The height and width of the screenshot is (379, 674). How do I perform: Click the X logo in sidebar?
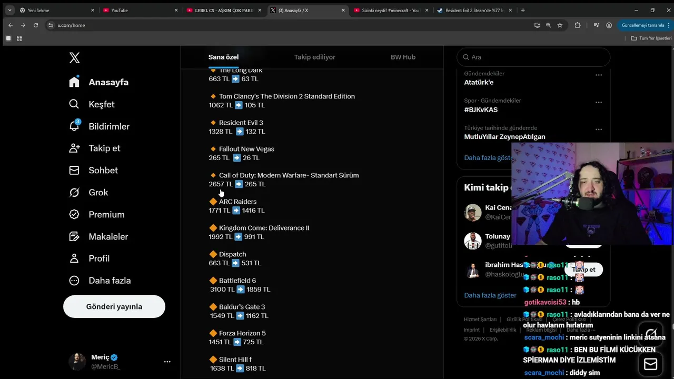pos(74,58)
